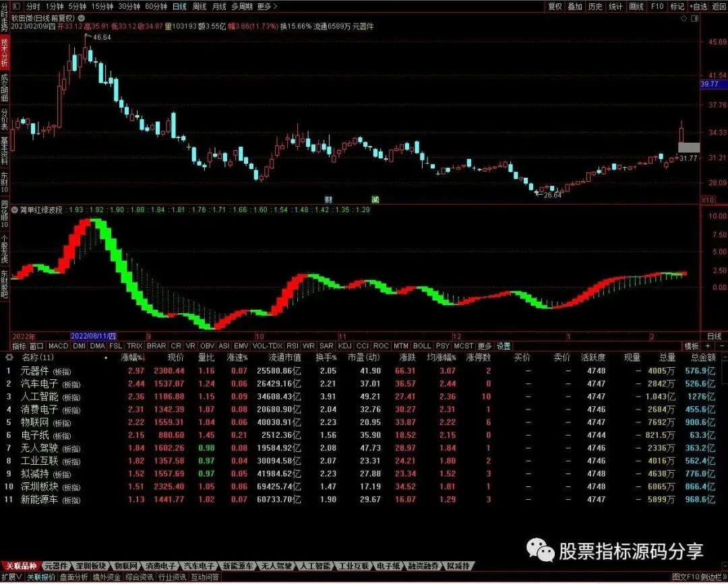Toggle the 侧边栏 sidebar button
Screen dimensions: 728x584
pyautogui.click(x=714, y=577)
